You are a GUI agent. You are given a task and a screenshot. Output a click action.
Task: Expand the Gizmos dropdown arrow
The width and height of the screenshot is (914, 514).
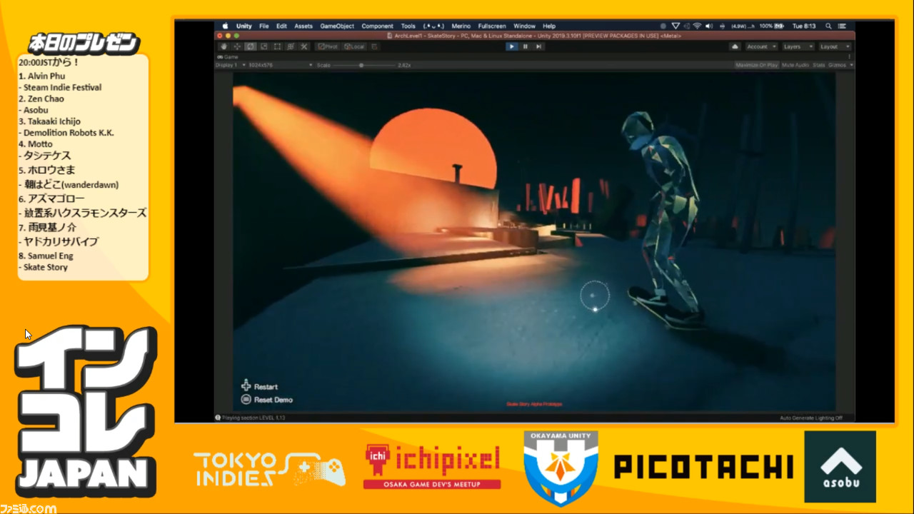[851, 65]
